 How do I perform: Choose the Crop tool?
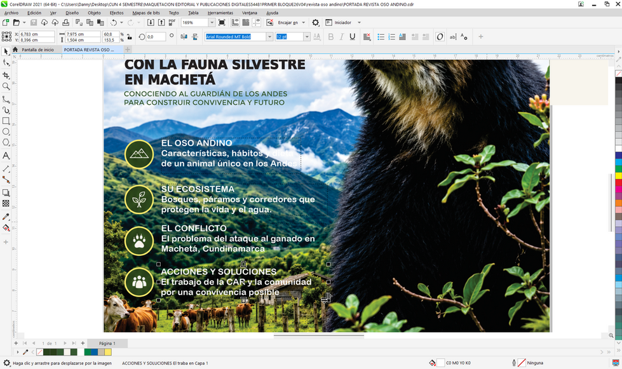click(6, 76)
